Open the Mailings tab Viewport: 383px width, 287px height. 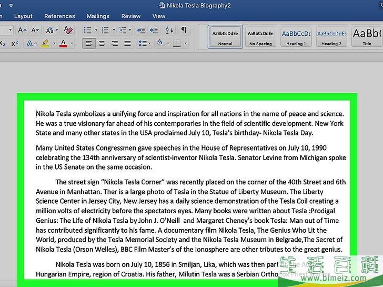tap(98, 16)
